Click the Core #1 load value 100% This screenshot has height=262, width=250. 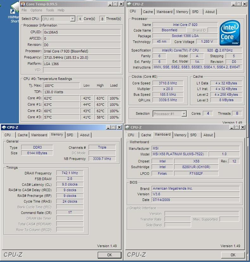coord(114,105)
